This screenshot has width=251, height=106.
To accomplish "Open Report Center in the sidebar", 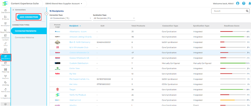I will pyautogui.click(x=6, y=31).
